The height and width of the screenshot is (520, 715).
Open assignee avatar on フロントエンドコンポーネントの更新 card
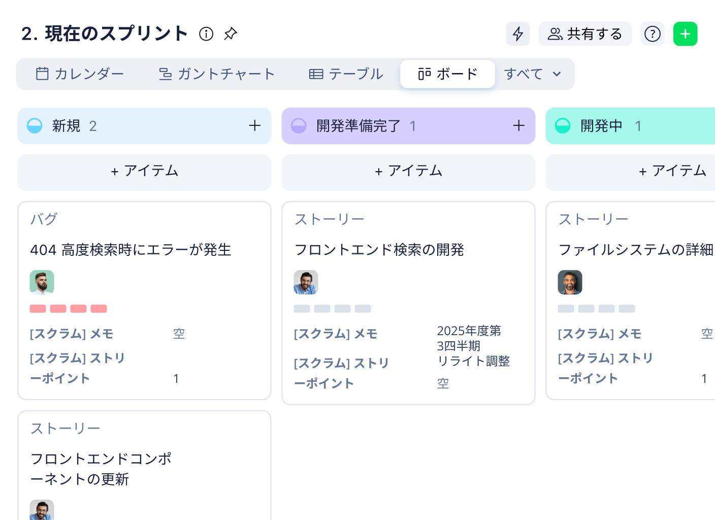pos(42,510)
